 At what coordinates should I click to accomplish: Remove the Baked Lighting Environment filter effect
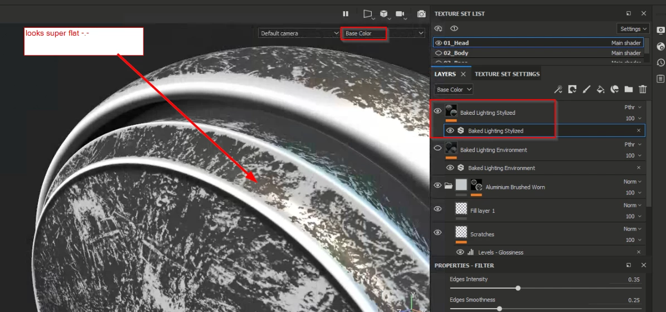click(638, 168)
